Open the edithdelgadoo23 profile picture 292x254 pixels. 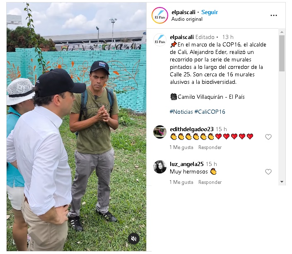160,132
